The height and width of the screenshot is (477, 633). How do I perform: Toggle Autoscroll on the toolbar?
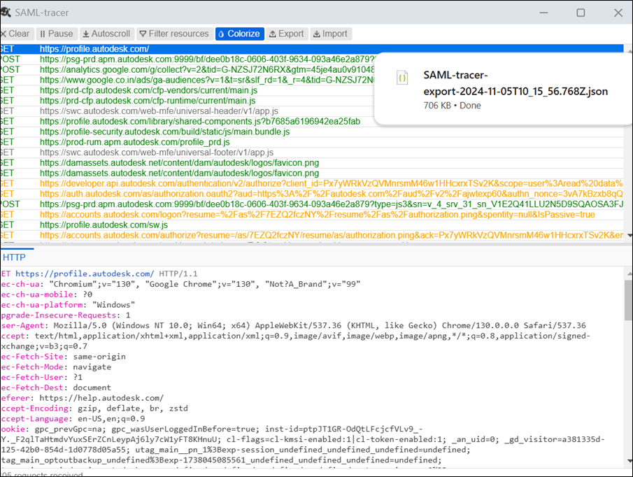106,34
